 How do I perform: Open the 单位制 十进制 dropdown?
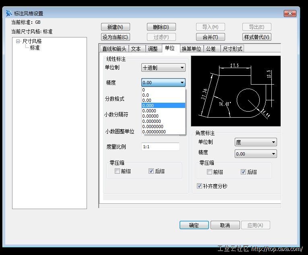(x=163, y=68)
